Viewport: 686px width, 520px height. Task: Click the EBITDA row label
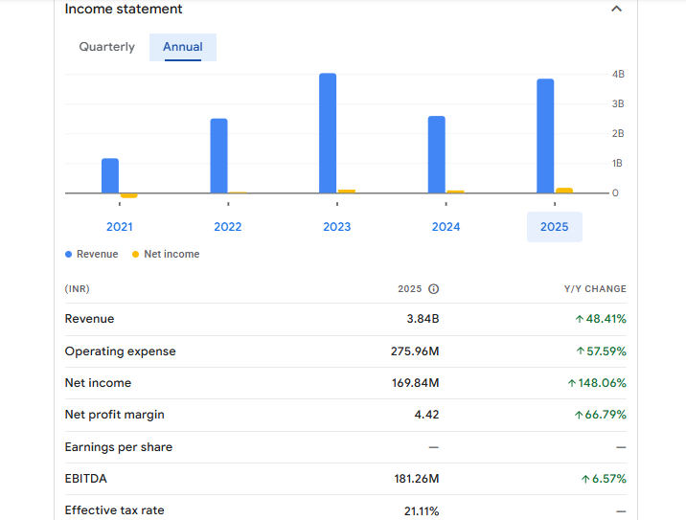[x=86, y=479]
